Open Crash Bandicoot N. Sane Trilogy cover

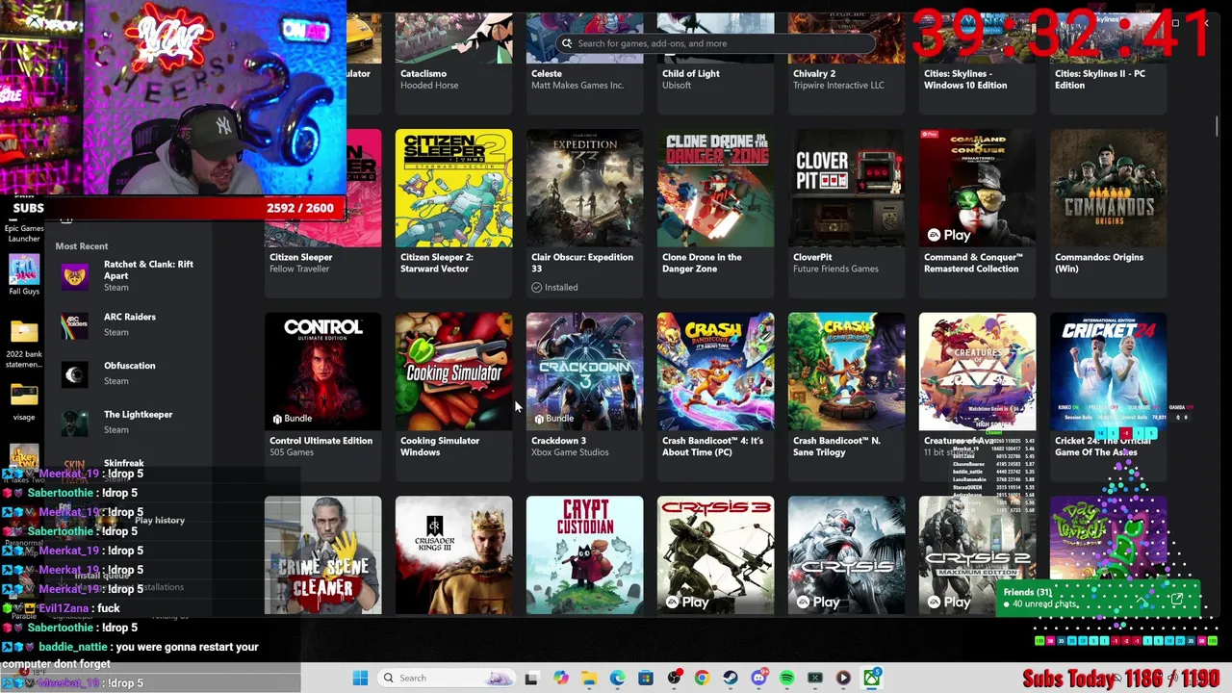(846, 372)
